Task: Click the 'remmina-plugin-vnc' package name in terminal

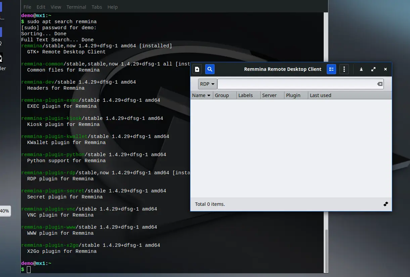Action: pos(48,209)
